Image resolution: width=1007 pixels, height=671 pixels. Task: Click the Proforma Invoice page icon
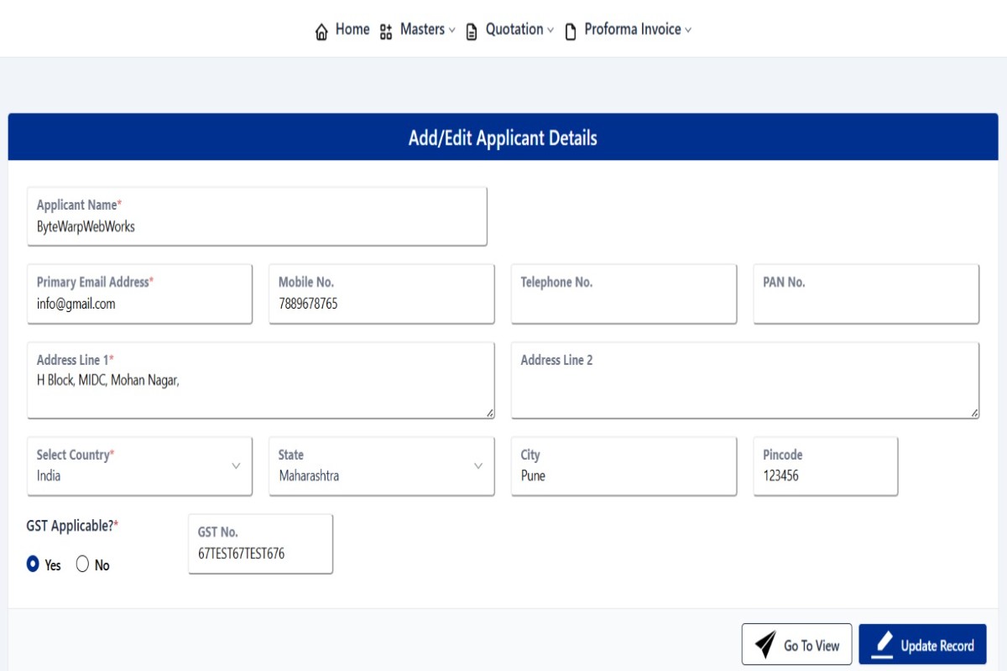click(x=571, y=32)
